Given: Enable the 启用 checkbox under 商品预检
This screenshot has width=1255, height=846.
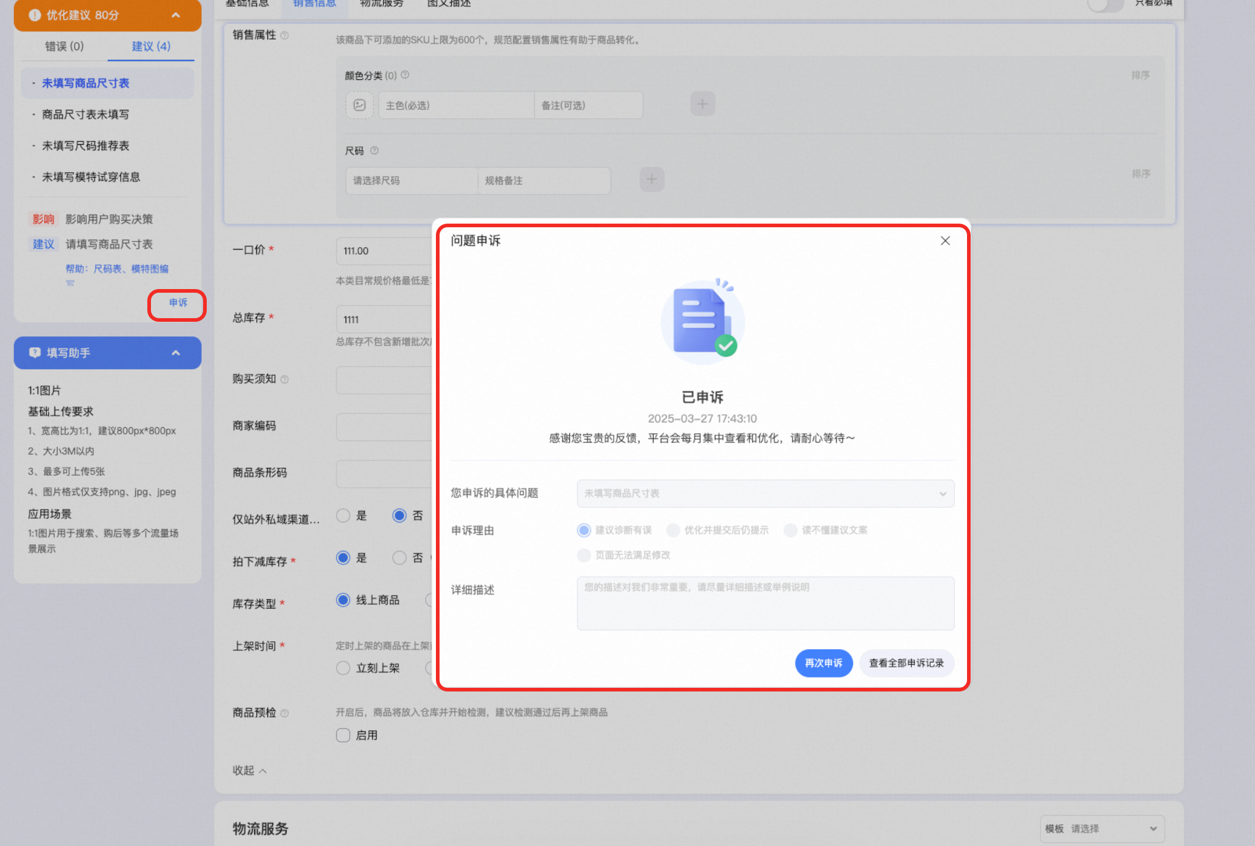Looking at the screenshot, I should point(343,734).
